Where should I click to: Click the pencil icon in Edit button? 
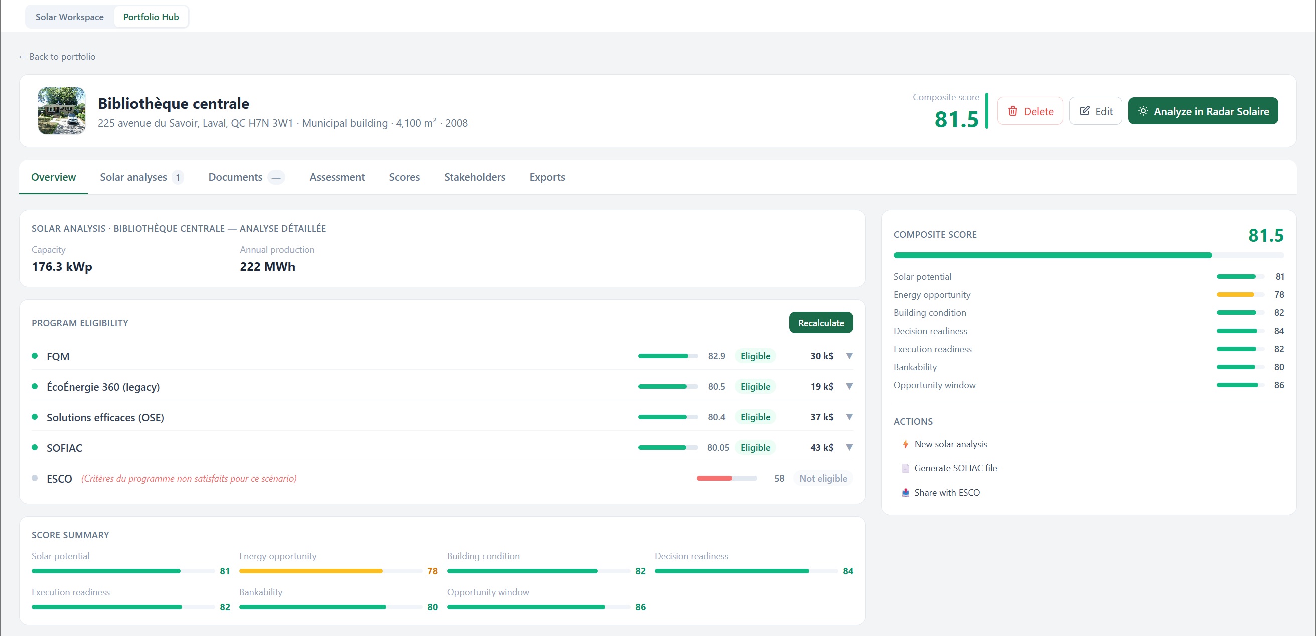pyautogui.click(x=1085, y=111)
